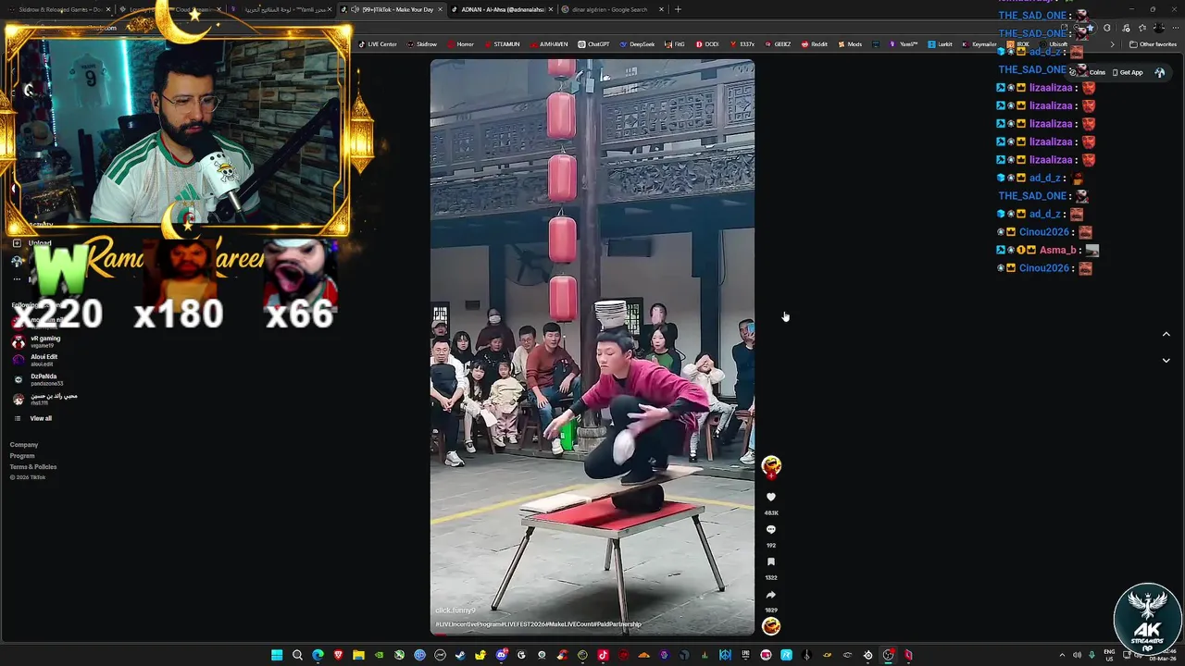
Task: Share the TikTok video using arrow icon
Action: pyautogui.click(x=771, y=595)
